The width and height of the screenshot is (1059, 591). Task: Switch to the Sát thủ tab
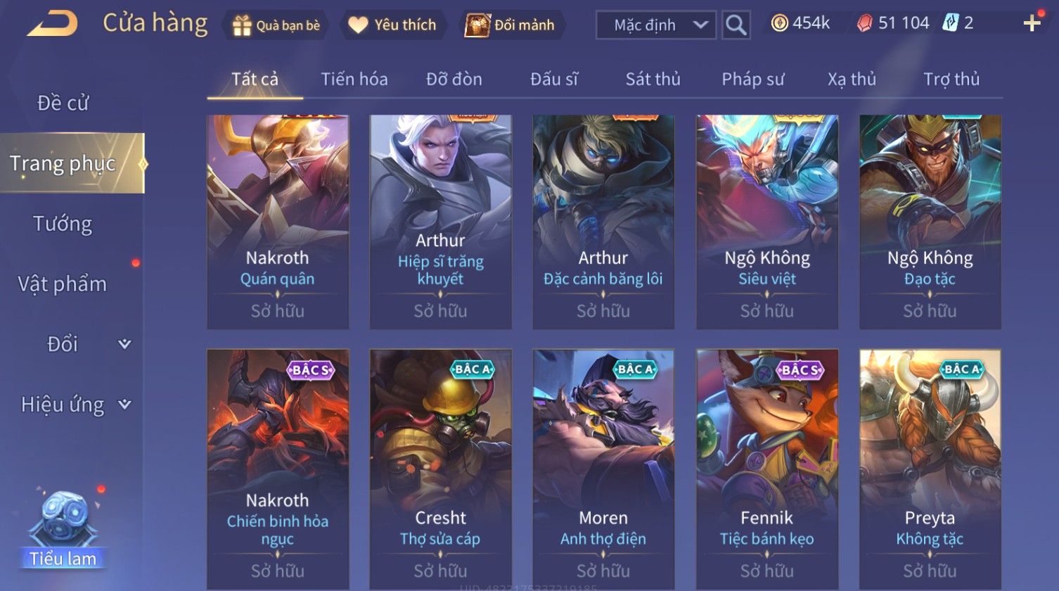pos(653,80)
